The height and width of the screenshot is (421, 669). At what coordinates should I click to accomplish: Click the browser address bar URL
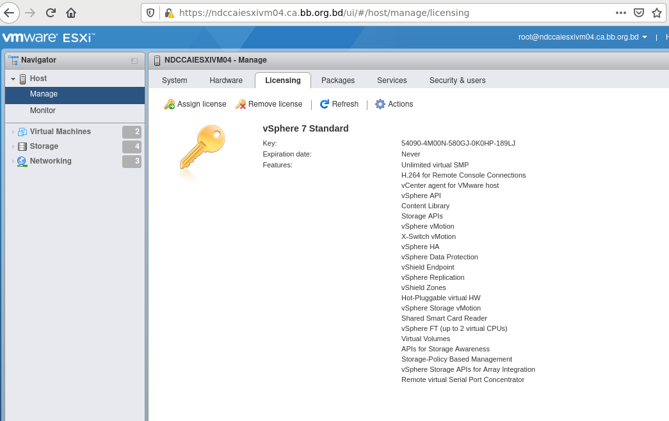pos(325,13)
